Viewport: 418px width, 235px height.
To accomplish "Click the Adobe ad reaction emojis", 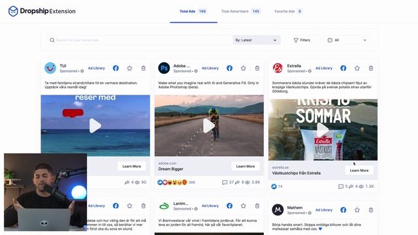I will tap(172, 182).
